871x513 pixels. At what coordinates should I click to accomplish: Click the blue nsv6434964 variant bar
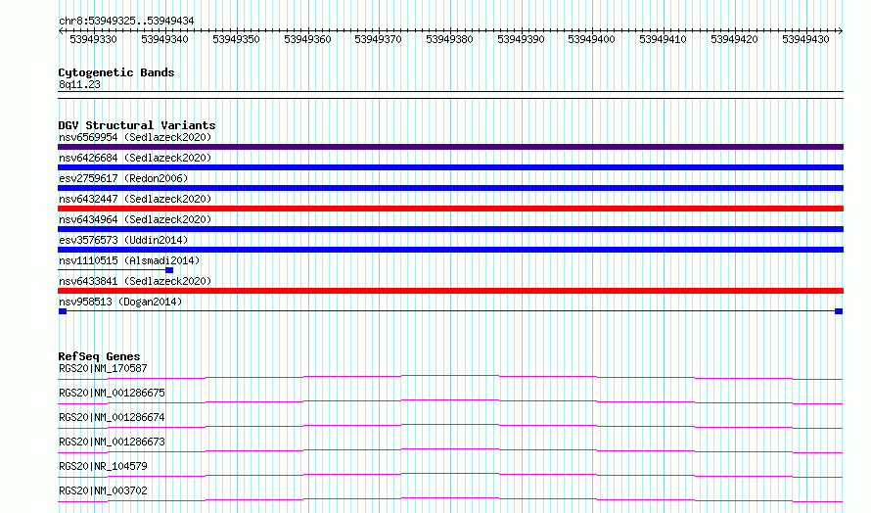point(450,229)
